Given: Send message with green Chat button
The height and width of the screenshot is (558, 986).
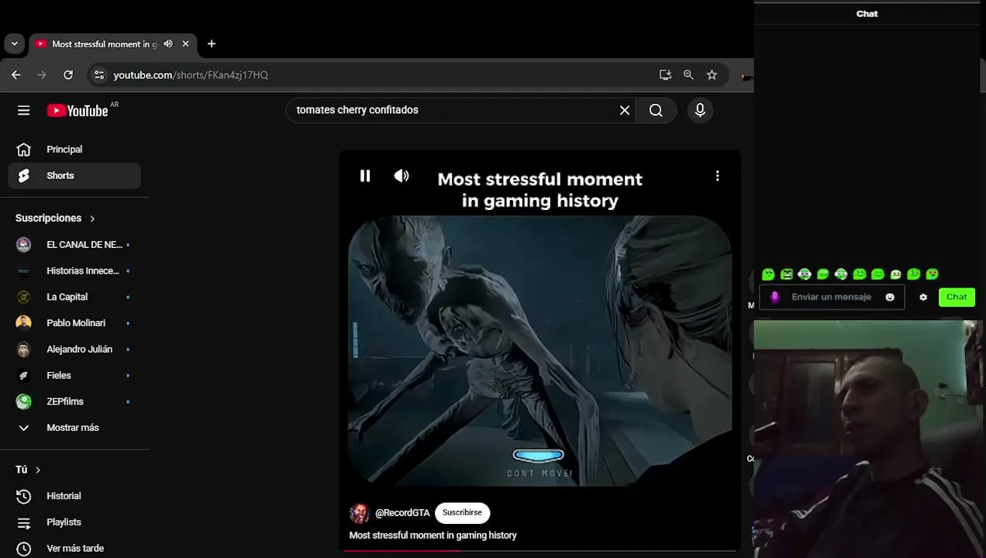Looking at the screenshot, I should [957, 297].
